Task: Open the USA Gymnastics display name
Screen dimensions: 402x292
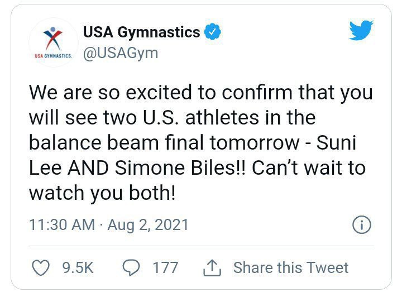Action: point(141,32)
